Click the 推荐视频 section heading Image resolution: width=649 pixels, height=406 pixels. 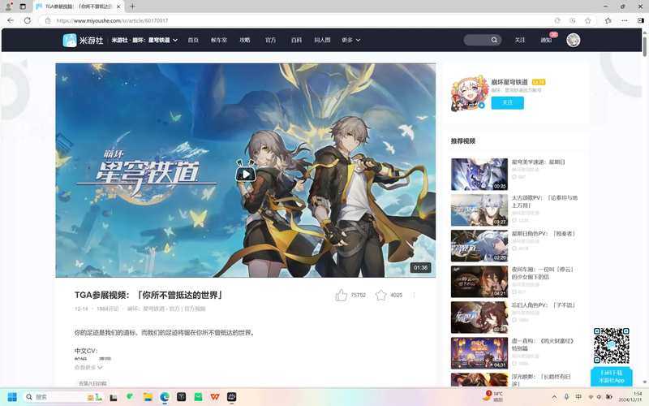coord(463,140)
